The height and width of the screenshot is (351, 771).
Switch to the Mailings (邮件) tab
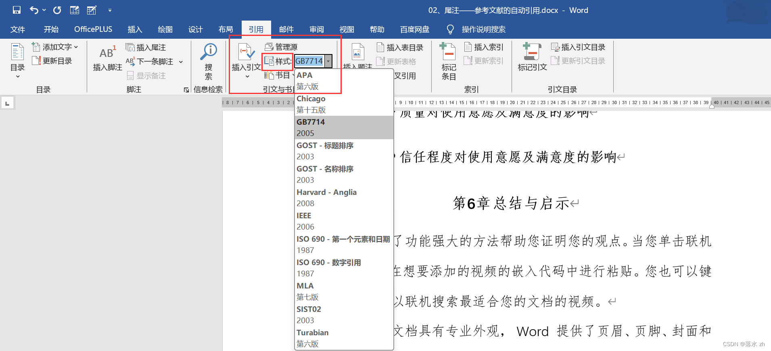[x=286, y=29]
